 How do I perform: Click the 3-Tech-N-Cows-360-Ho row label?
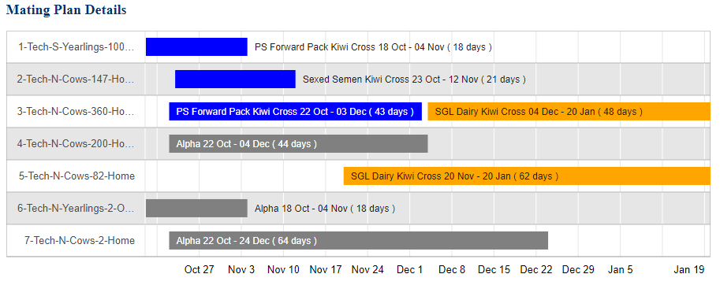click(76, 111)
